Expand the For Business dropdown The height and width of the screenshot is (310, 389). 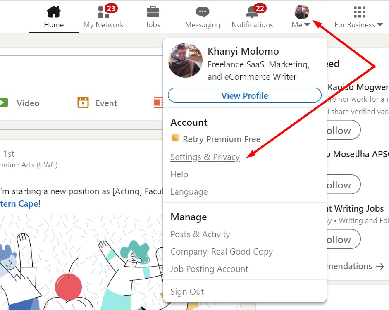coord(380,25)
